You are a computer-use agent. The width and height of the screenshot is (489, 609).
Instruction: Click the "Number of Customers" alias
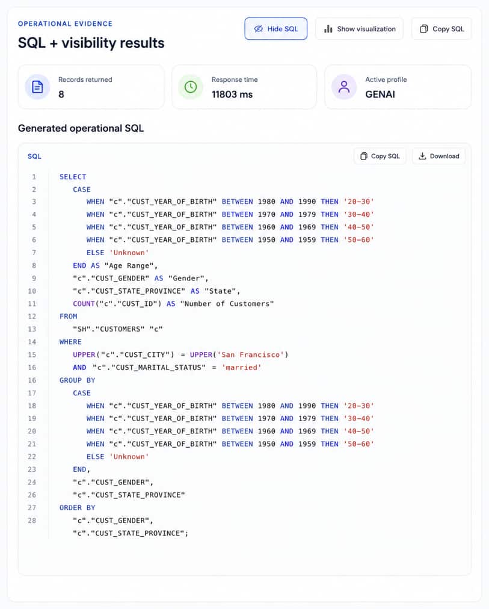[227, 304]
